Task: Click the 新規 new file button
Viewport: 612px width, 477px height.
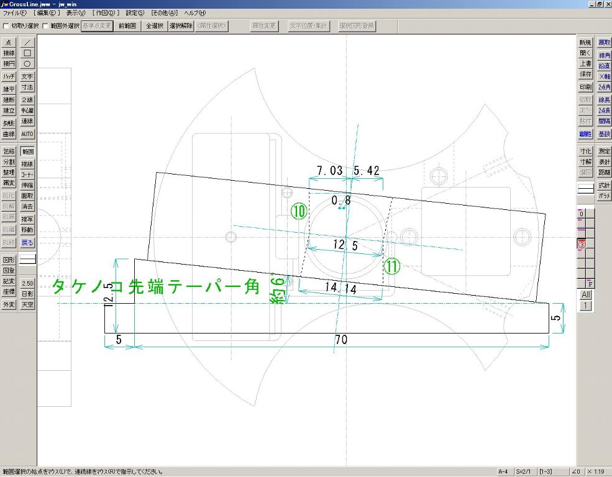Action: point(585,42)
